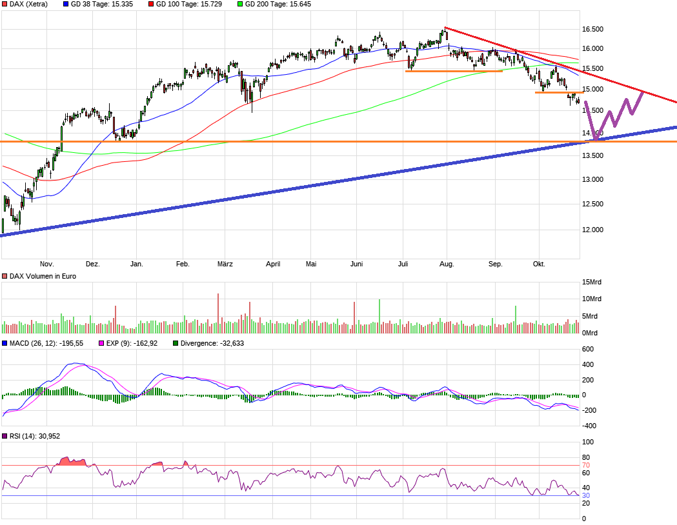Select the 'RSI (14): 30,952' label
This screenshot has height=525, width=677.
click(x=35, y=436)
